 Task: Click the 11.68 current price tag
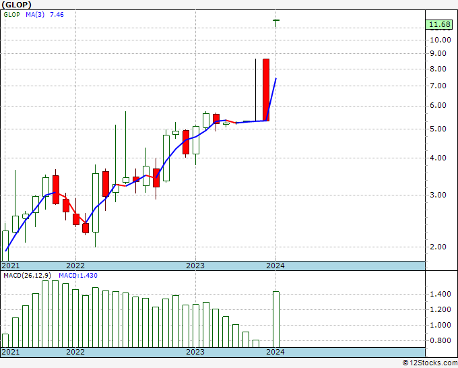click(x=440, y=24)
